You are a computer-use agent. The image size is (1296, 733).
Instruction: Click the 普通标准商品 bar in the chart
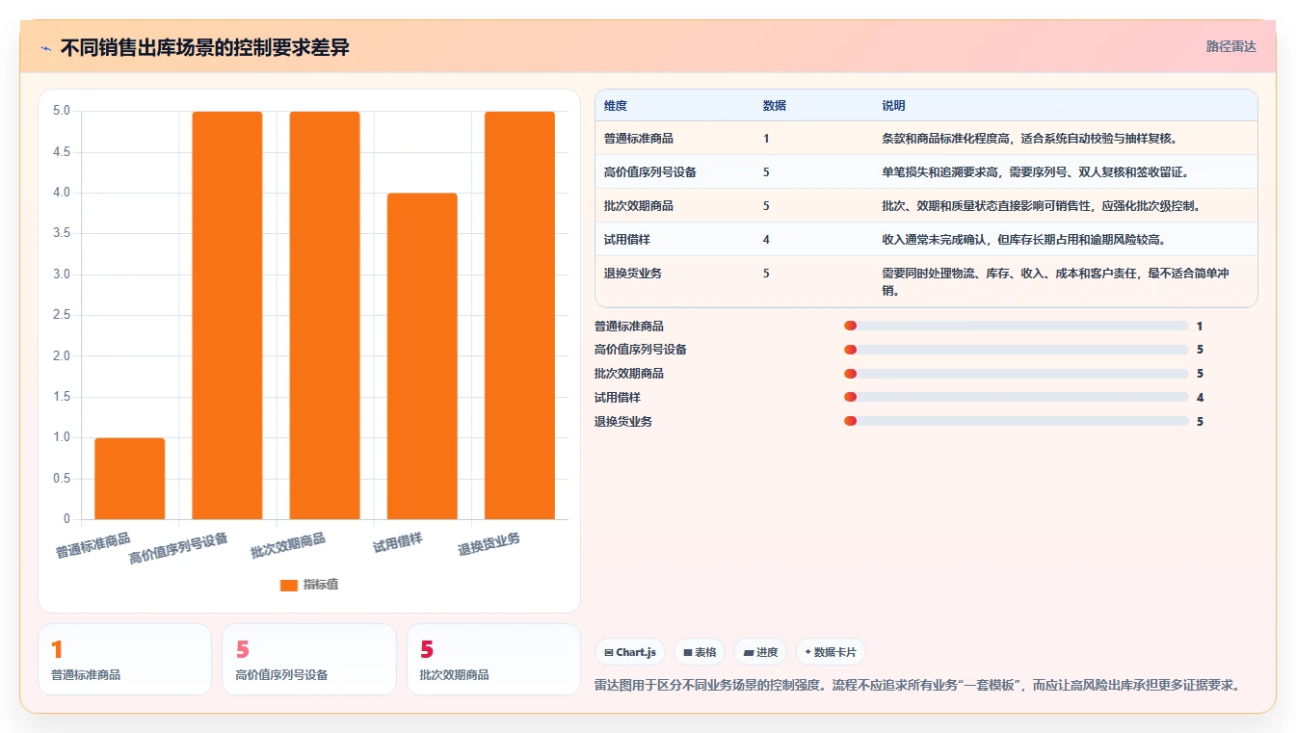pos(130,479)
